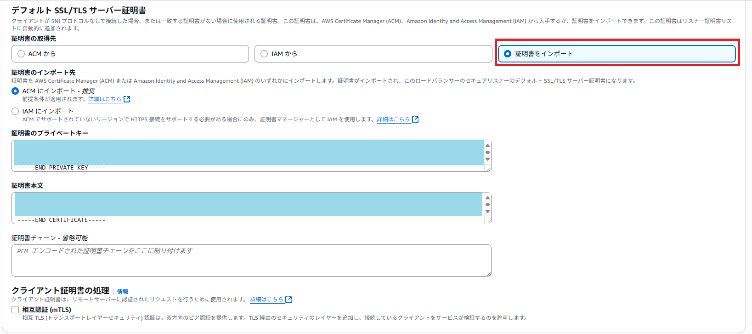The width and height of the screenshot is (752, 334).
Task: Enable the "相互認証 (mTLS)" checkbox
Action: 15,310
